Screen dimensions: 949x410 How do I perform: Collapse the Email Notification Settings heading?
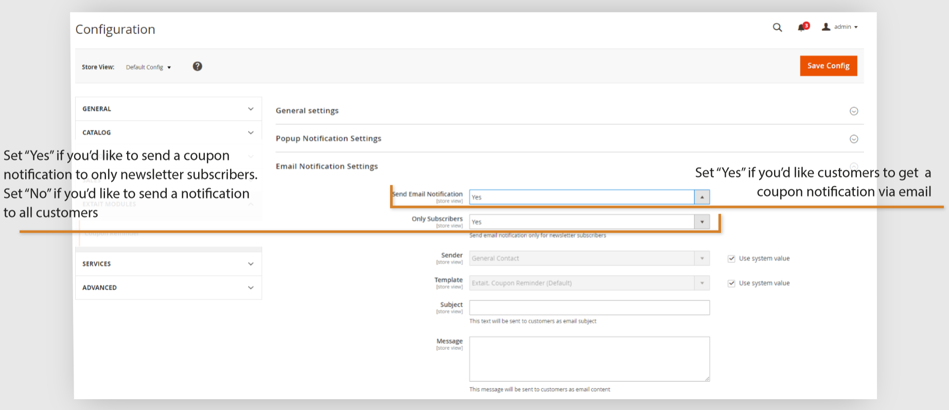[327, 166]
